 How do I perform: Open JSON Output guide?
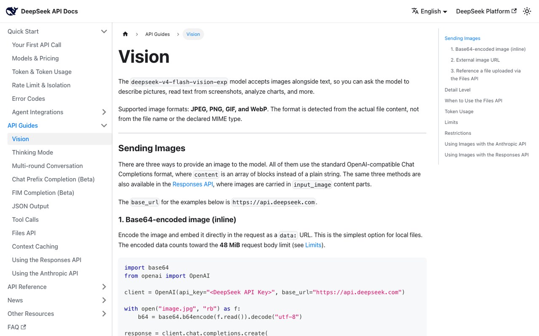[30, 206]
